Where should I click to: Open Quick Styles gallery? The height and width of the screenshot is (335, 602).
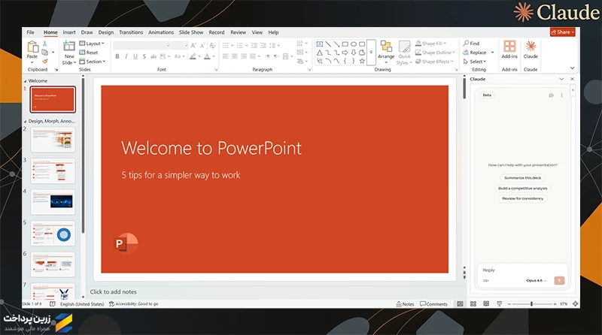[x=404, y=53]
